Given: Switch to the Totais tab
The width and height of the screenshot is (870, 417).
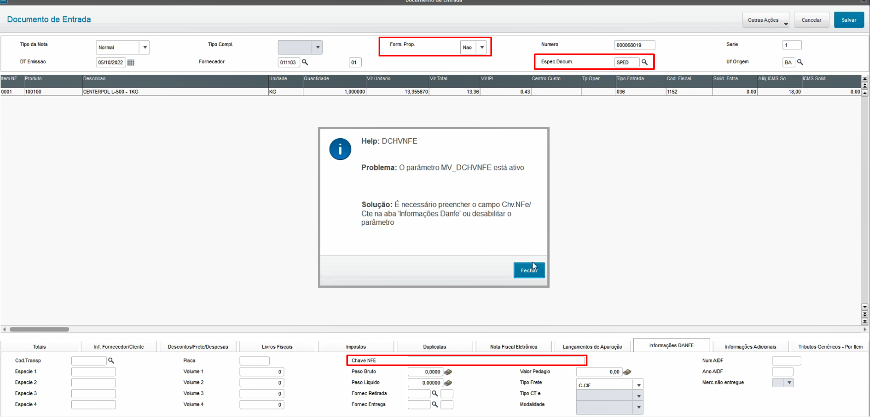Looking at the screenshot, I should click(x=40, y=347).
